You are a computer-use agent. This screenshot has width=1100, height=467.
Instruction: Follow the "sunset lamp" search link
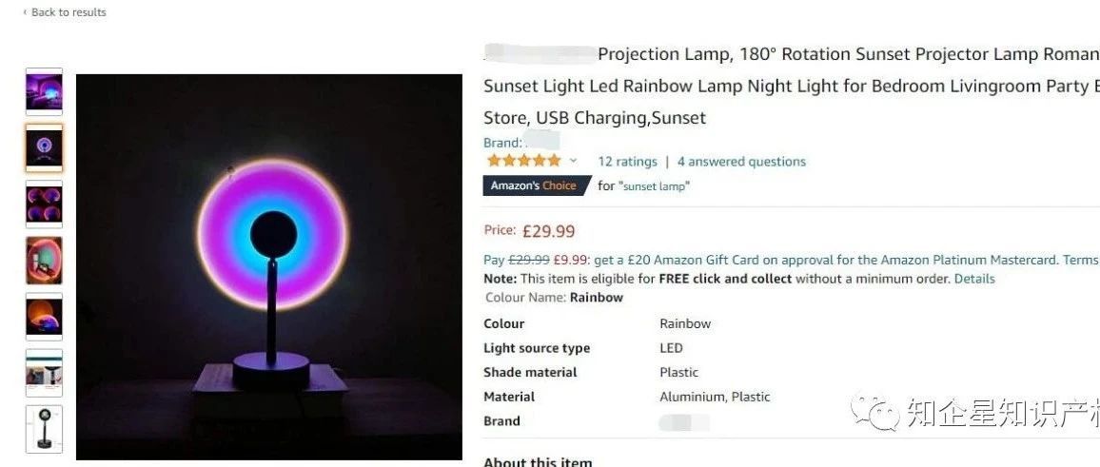click(x=654, y=186)
